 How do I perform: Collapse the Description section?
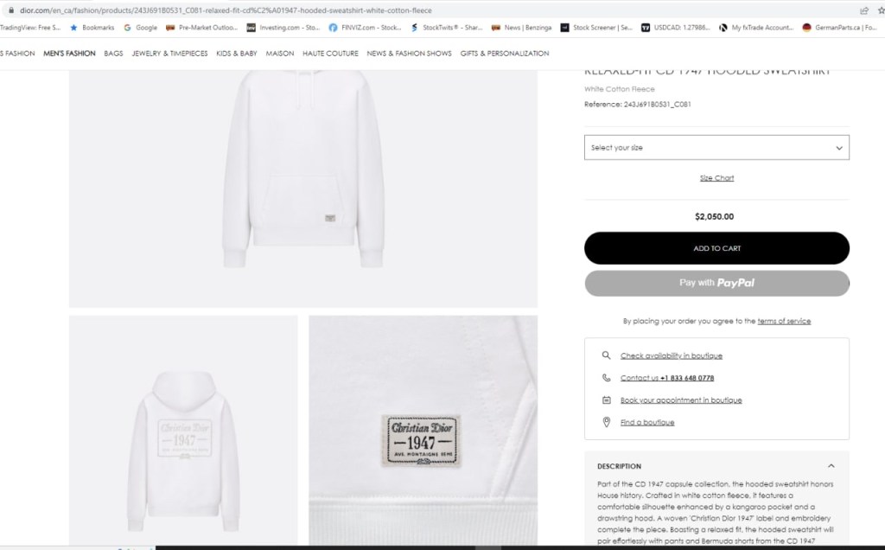pos(831,466)
